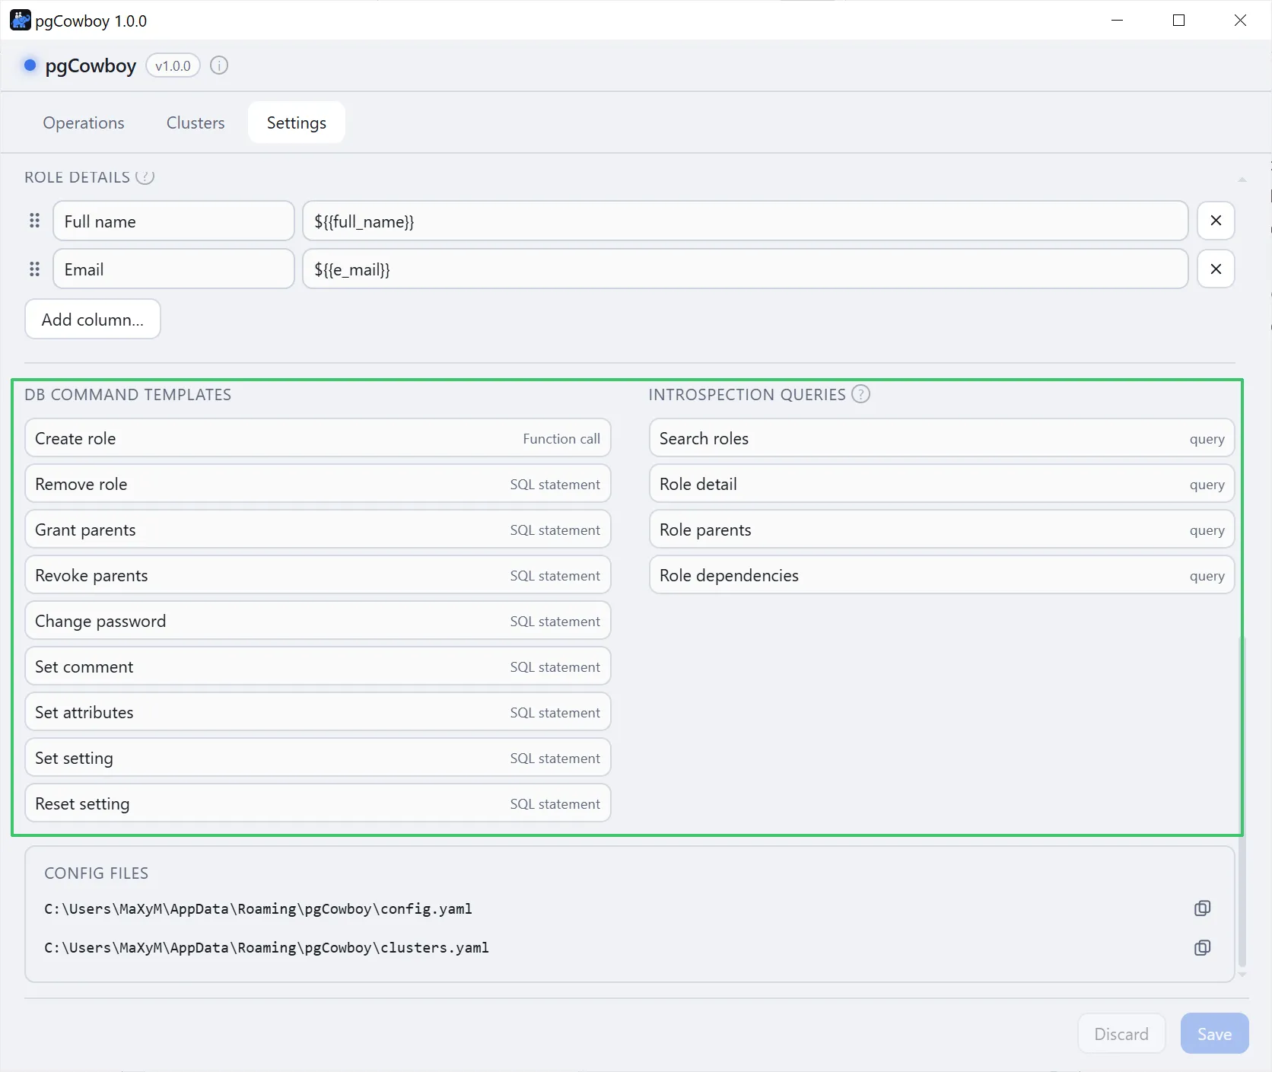
Task: Switch to the Operations tab
Action: click(x=84, y=122)
